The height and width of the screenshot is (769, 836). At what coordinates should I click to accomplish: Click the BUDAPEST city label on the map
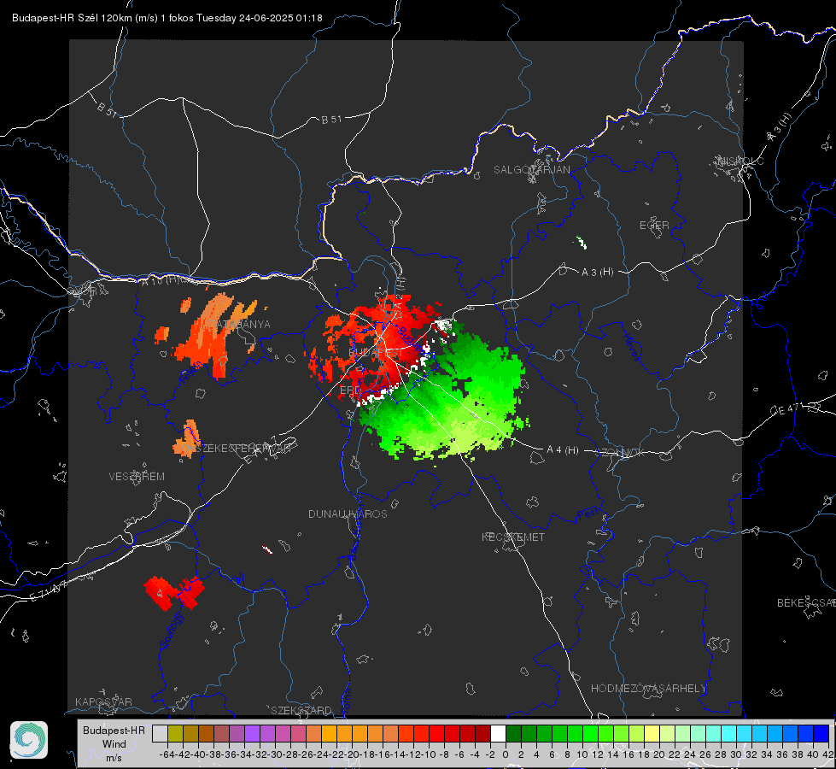pyautogui.click(x=376, y=353)
